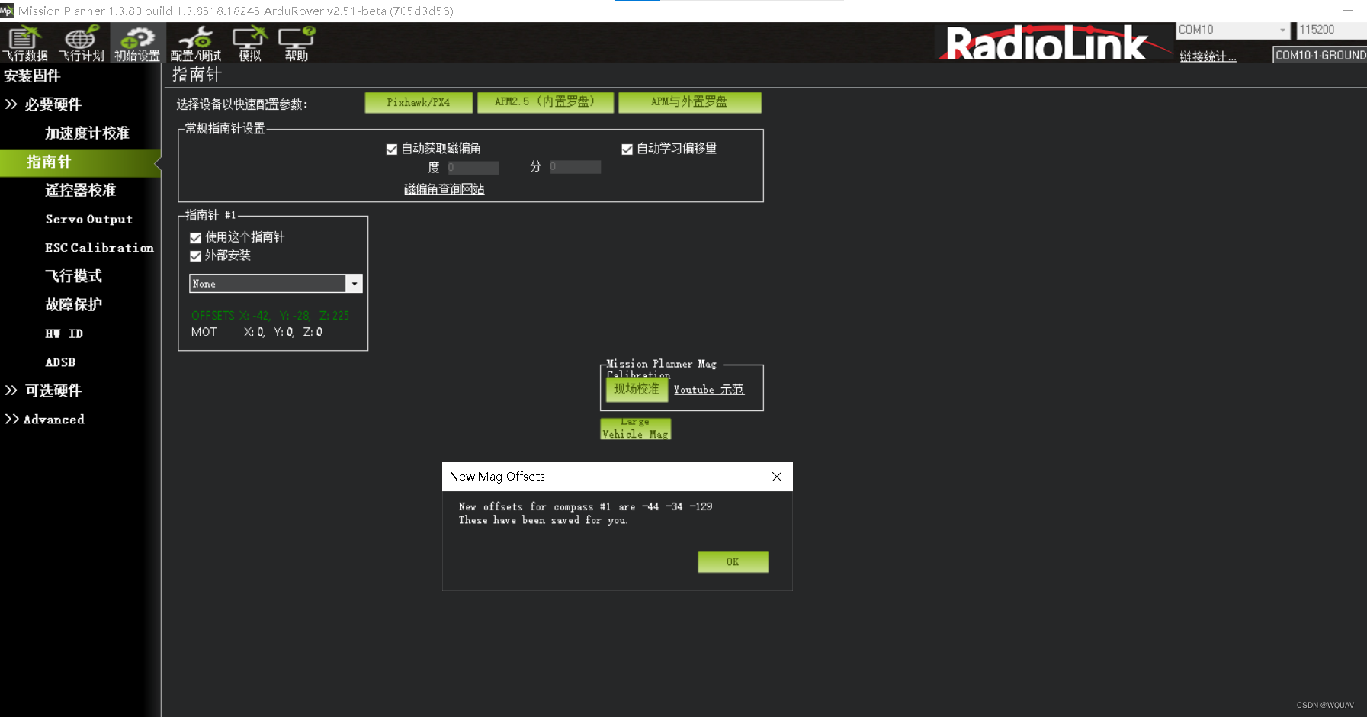
Task: Click the 度 declination degrees field
Action: click(x=473, y=167)
